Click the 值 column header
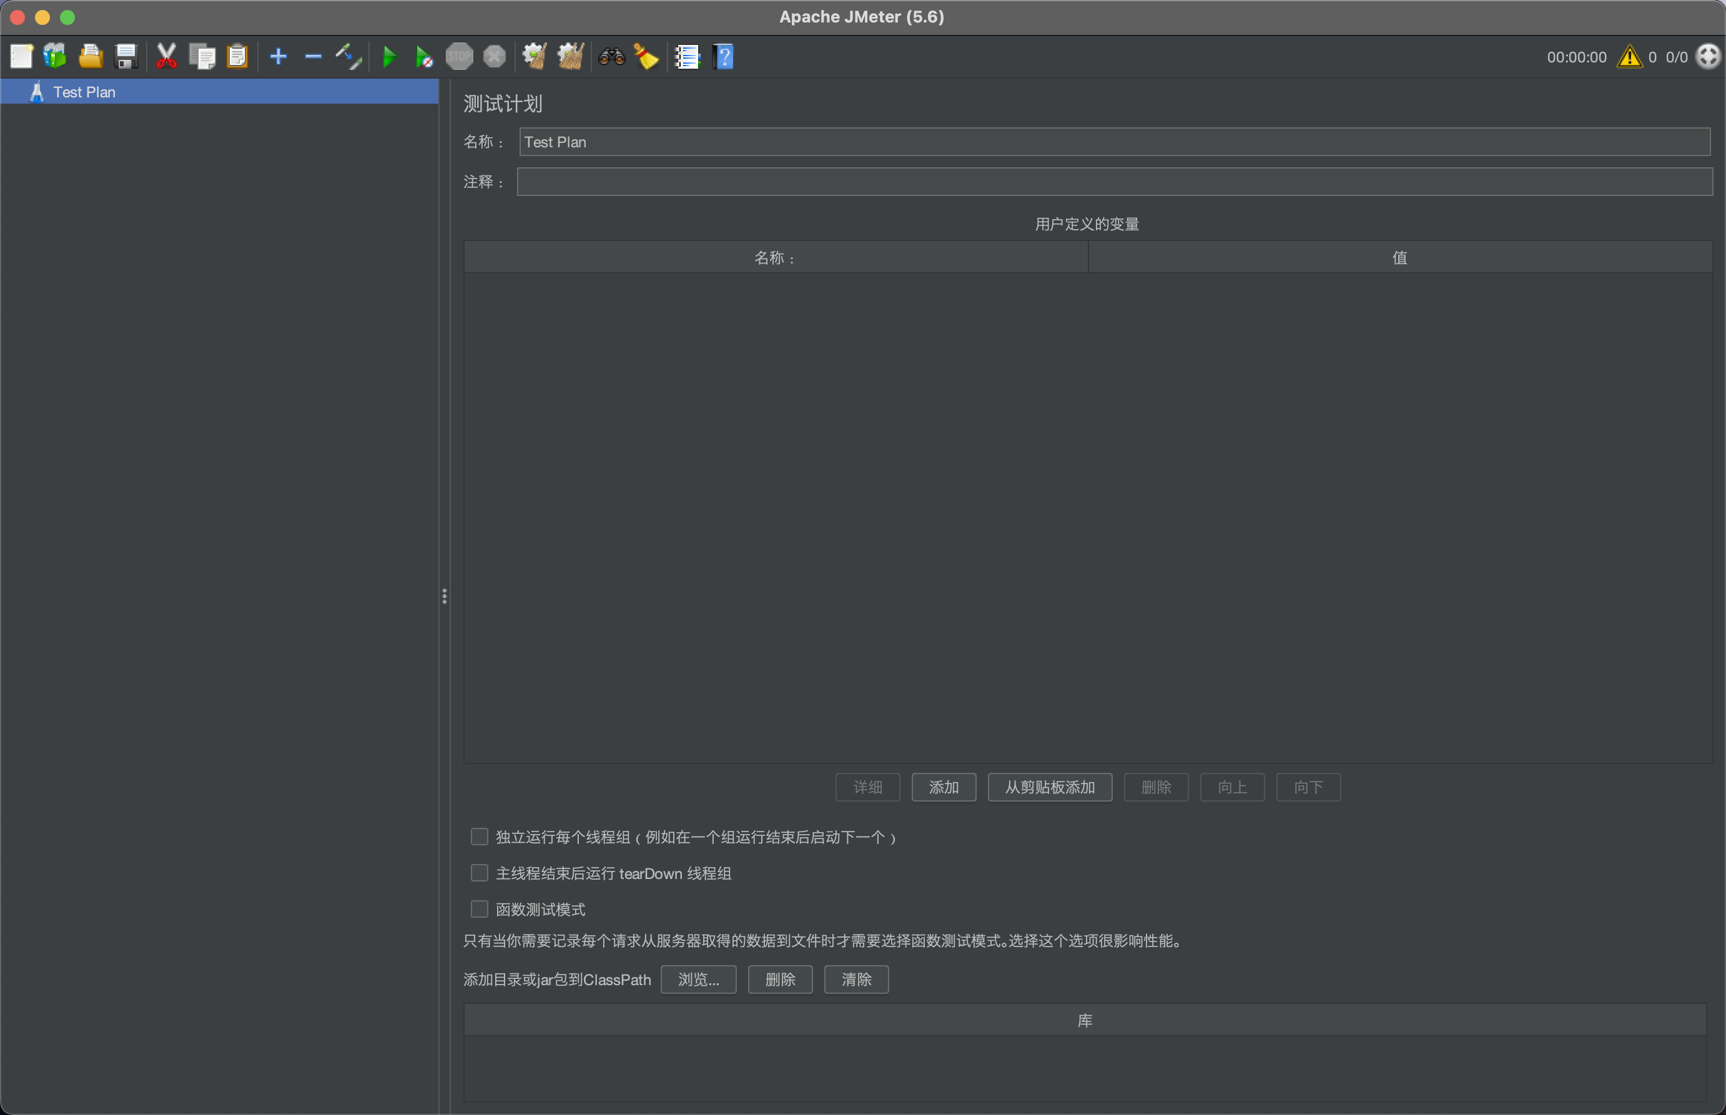The width and height of the screenshot is (1726, 1115). coord(1400,258)
